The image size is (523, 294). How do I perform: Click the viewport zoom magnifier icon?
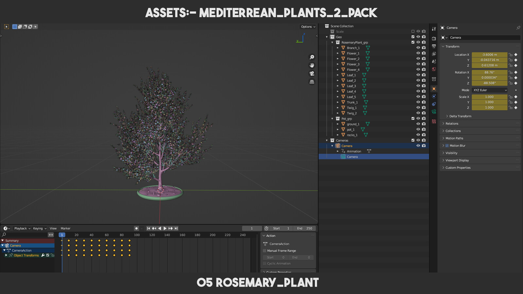tap(312, 57)
